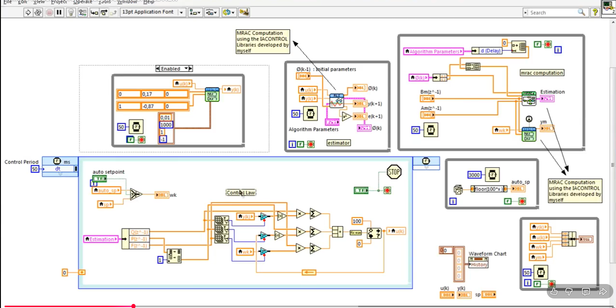Toggle Highlight Execution light bulb
Screen dimensions: 616x308
[71, 12]
